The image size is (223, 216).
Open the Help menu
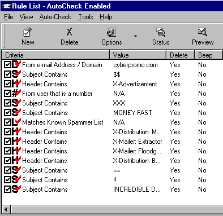click(106, 17)
